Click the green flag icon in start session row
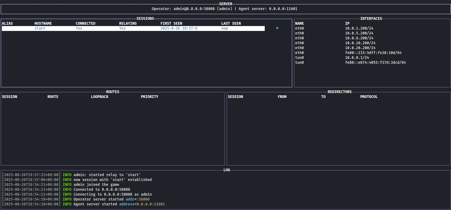This screenshot has height=210, width=451. coord(277,28)
